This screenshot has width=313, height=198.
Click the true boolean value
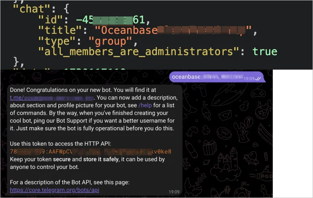(264, 52)
